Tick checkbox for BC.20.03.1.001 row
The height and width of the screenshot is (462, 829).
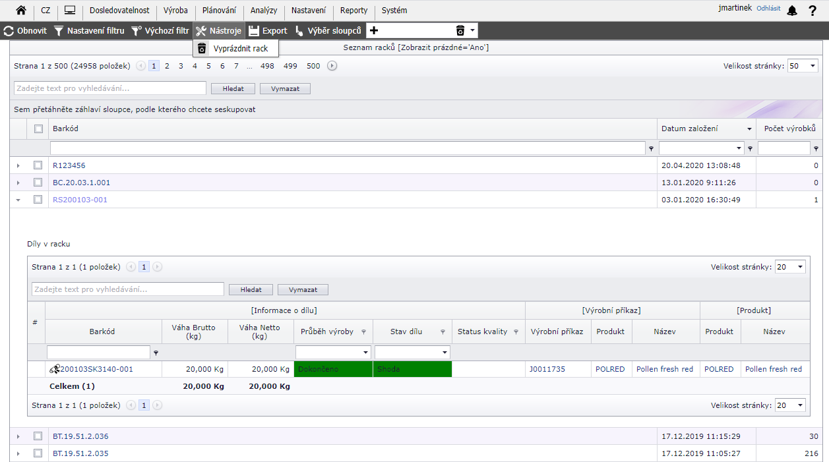pos(38,183)
